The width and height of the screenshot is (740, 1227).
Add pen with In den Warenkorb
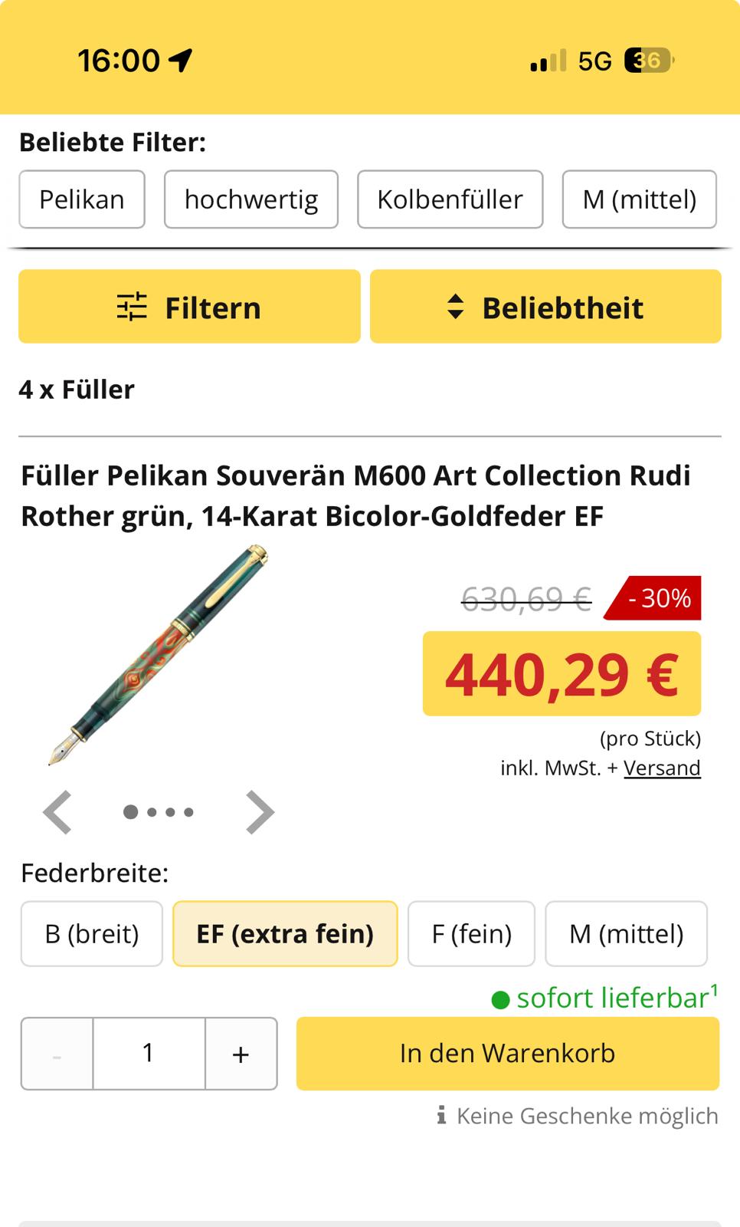click(x=507, y=1053)
